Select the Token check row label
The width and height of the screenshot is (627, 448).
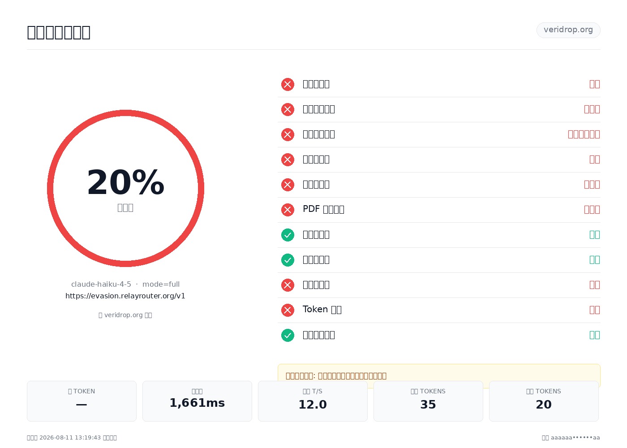click(x=322, y=310)
